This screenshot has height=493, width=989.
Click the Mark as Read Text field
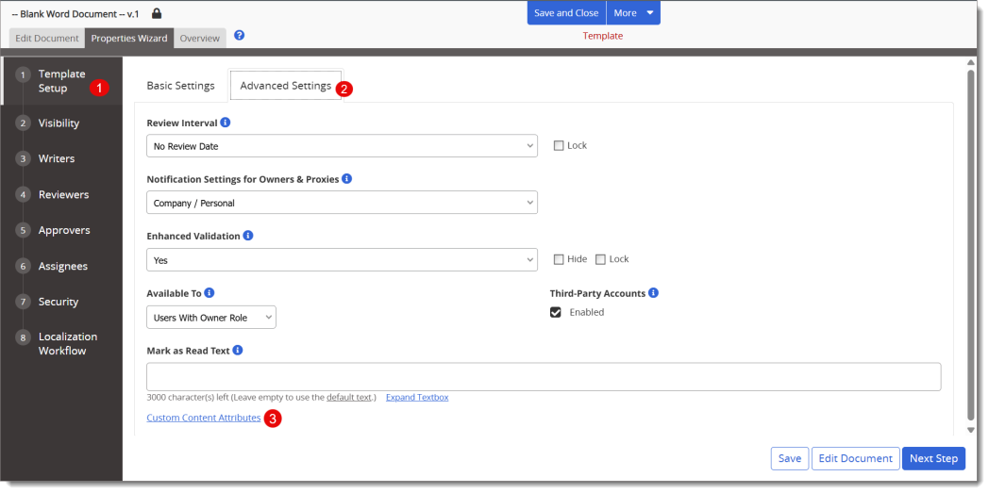tap(544, 376)
